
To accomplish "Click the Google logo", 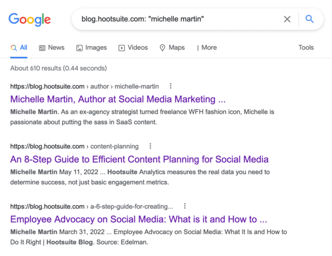I will (x=29, y=19).
